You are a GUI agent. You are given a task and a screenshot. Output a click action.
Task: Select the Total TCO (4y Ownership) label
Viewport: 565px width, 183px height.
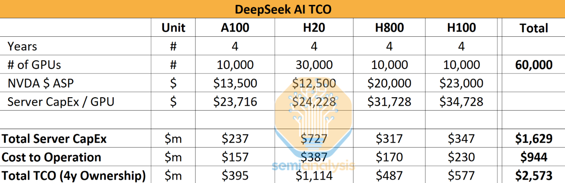(x=74, y=176)
